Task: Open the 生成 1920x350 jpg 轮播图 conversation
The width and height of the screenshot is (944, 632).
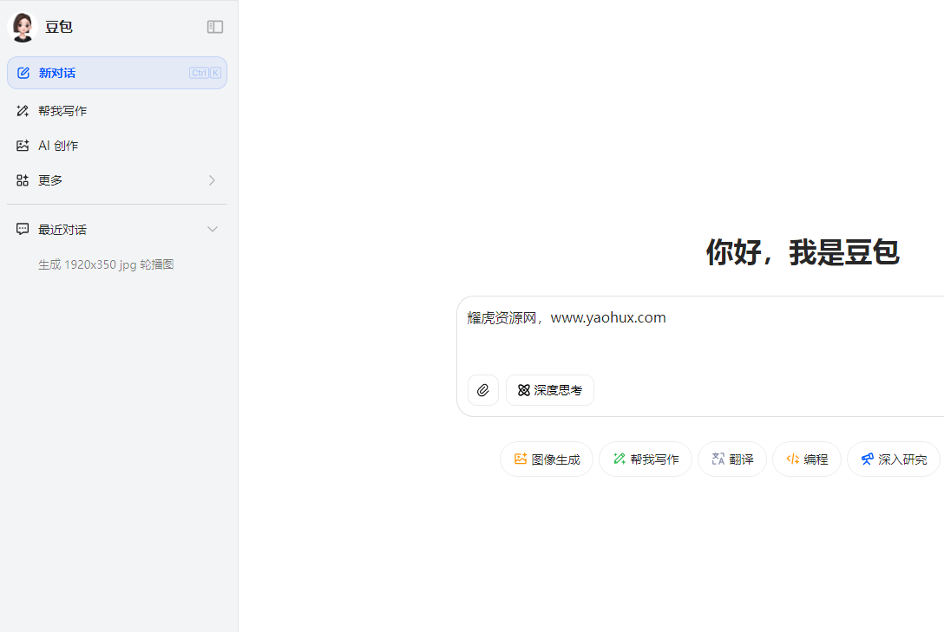Action: [x=106, y=264]
